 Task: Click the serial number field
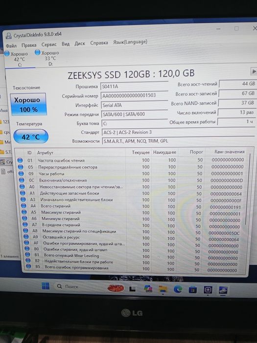(x=134, y=96)
